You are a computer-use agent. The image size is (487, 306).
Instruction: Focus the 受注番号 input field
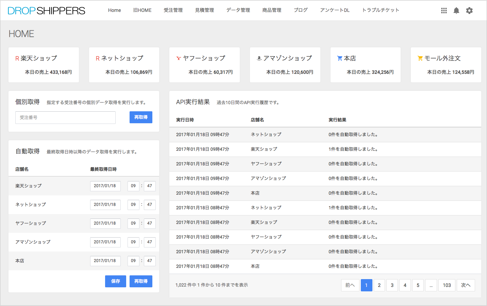pyautogui.click(x=65, y=117)
